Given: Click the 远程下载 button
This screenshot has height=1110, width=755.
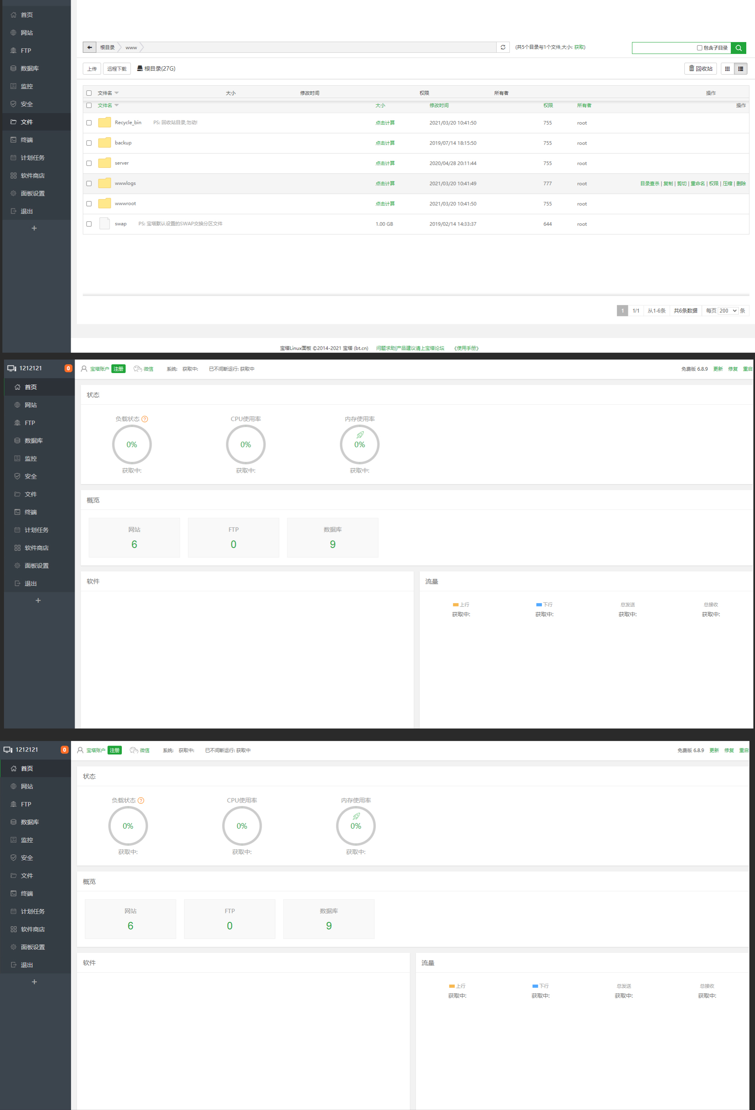Looking at the screenshot, I should (117, 69).
